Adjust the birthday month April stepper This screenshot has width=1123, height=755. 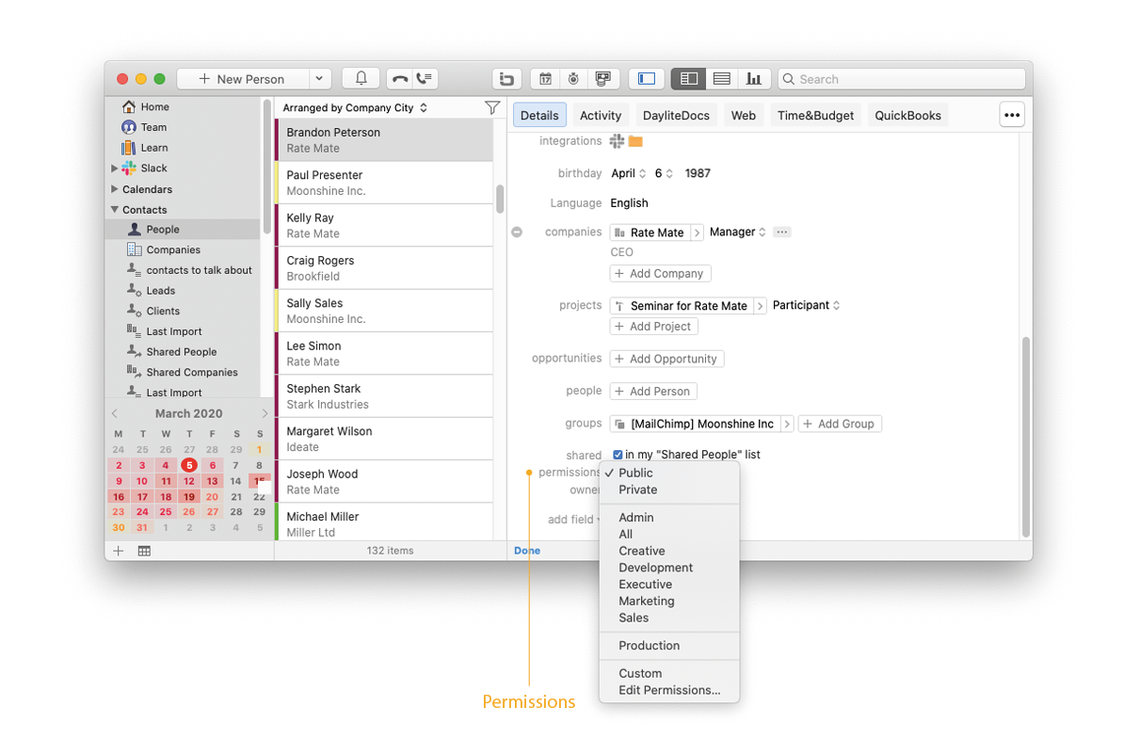(x=642, y=173)
